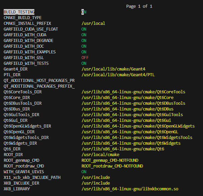Click the Qt6OpenGLWidgets_DIR path value
Image resolution: width=203 pixels, height=196 pixels.
coord(138,126)
